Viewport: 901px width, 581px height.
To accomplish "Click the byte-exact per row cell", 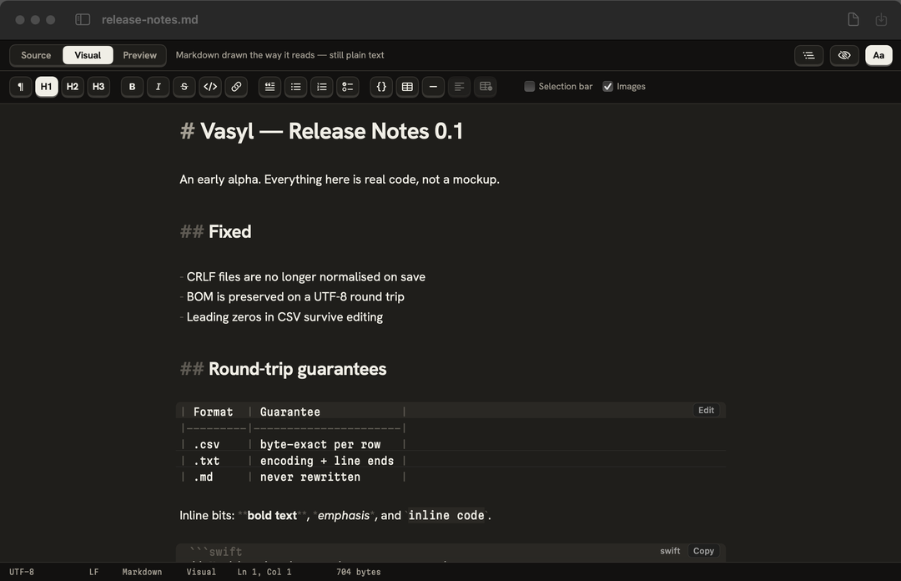I will 320,445.
